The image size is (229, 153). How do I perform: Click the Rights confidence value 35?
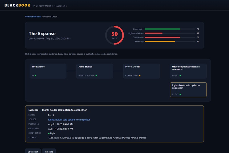point(197,33)
